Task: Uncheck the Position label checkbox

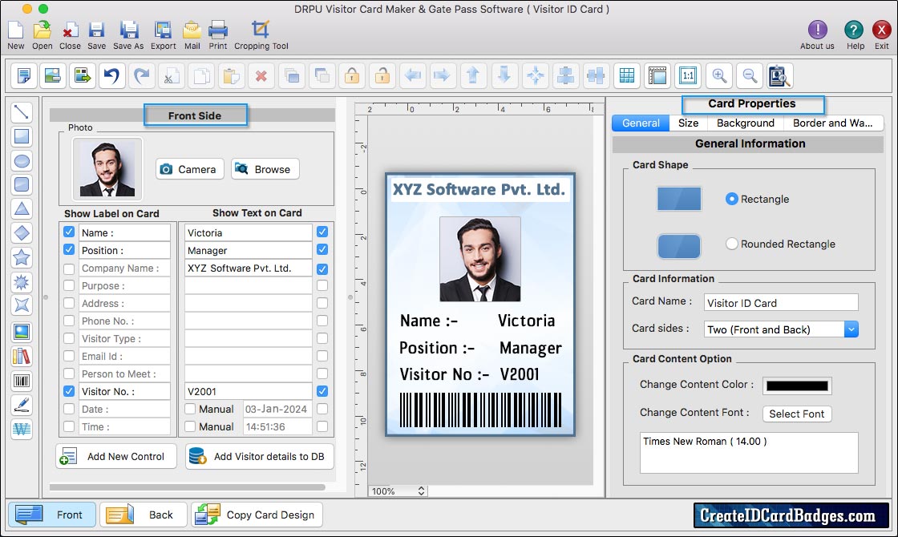Action: point(69,249)
